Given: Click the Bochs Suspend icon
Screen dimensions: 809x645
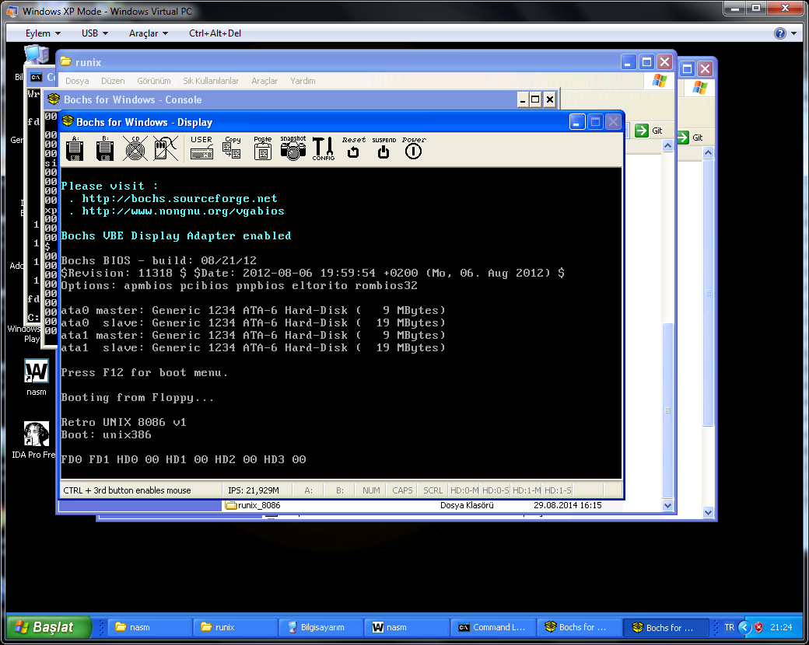Looking at the screenshot, I should tap(383, 148).
